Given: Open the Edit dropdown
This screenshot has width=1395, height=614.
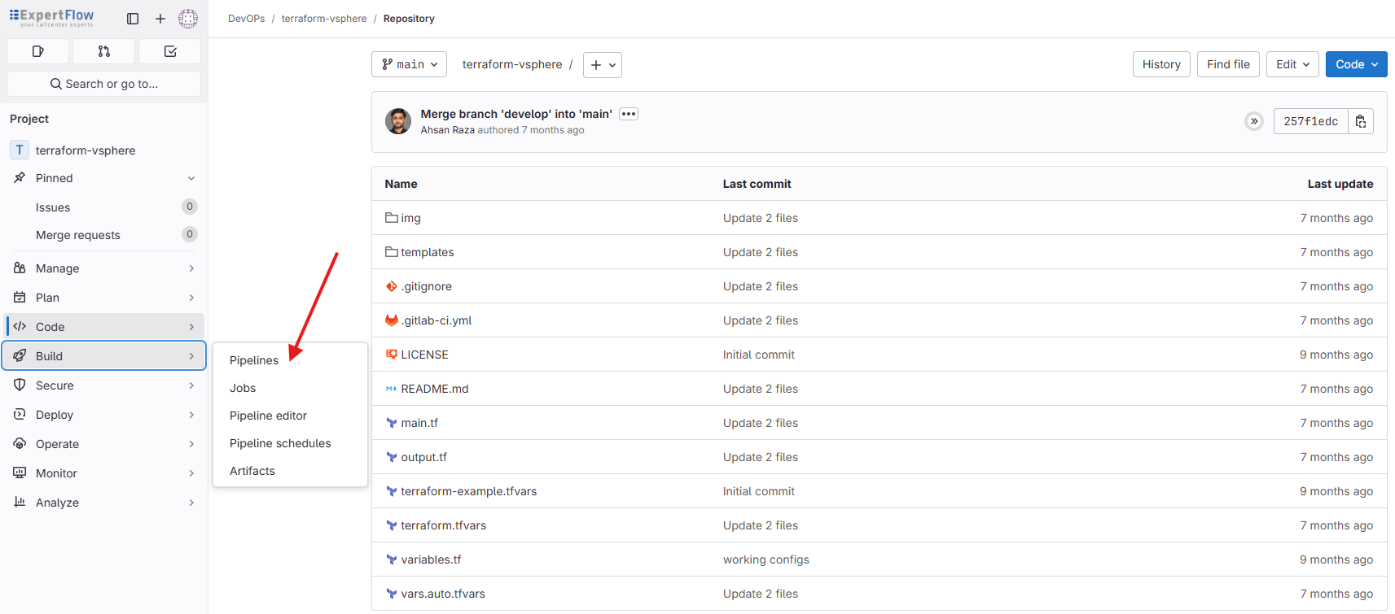Looking at the screenshot, I should coord(1292,64).
